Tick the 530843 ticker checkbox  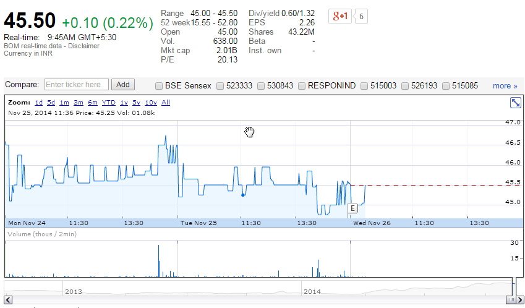click(x=261, y=86)
